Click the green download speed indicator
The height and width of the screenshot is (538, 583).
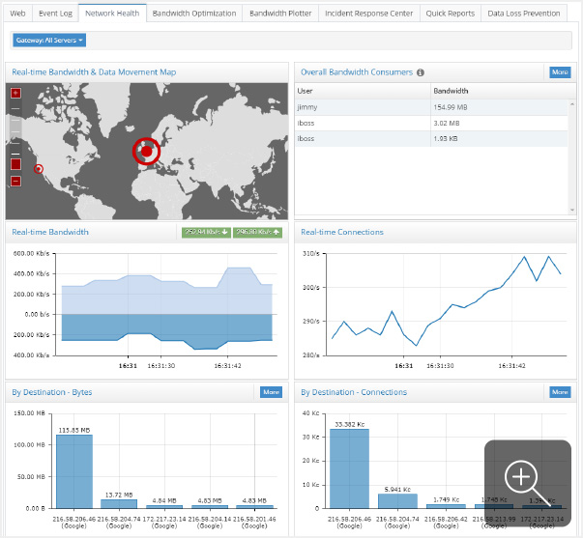coord(206,232)
